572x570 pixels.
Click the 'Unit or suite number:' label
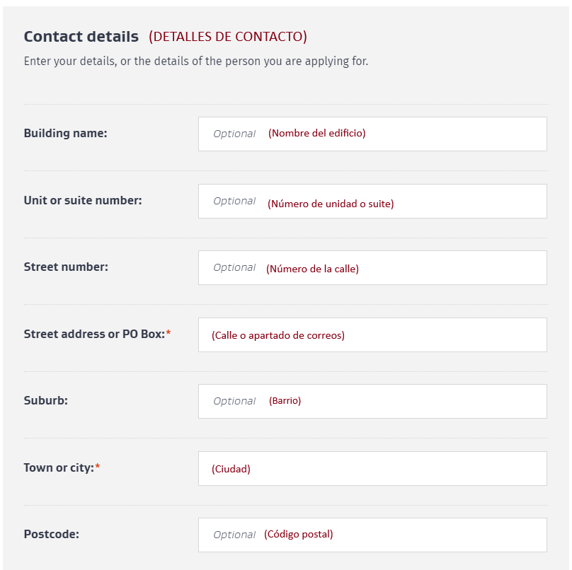coord(83,200)
